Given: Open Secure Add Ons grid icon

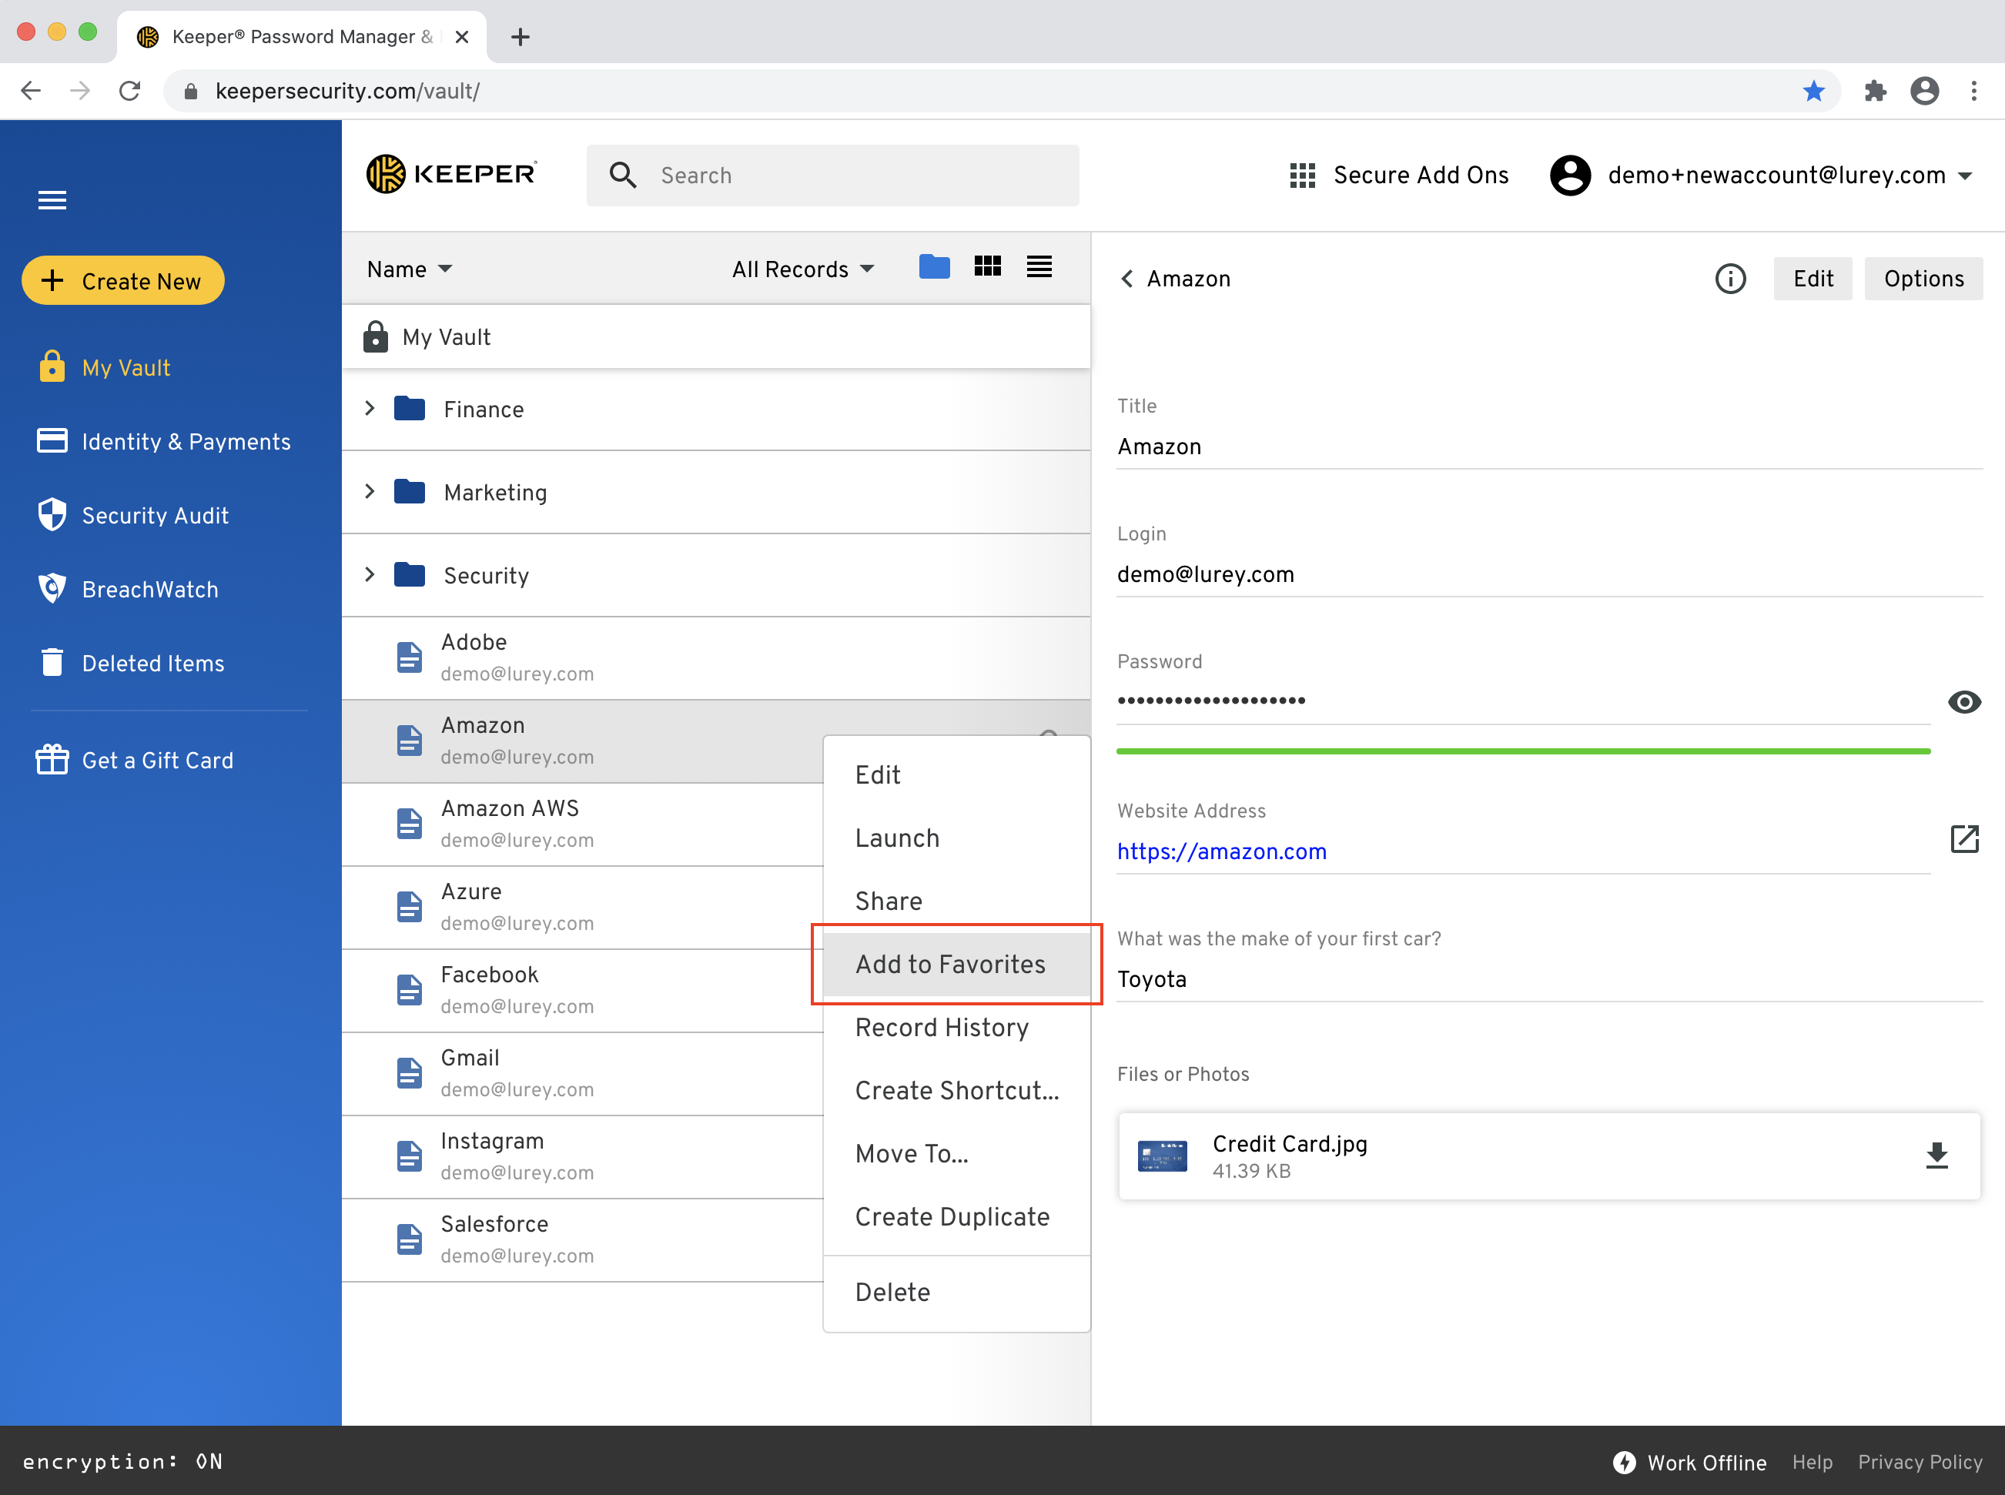Looking at the screenshot, I should point(1302,175).
